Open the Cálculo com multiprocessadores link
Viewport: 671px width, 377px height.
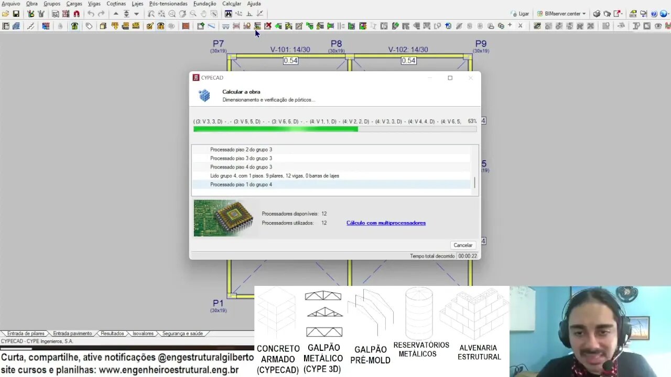[386, 223]
